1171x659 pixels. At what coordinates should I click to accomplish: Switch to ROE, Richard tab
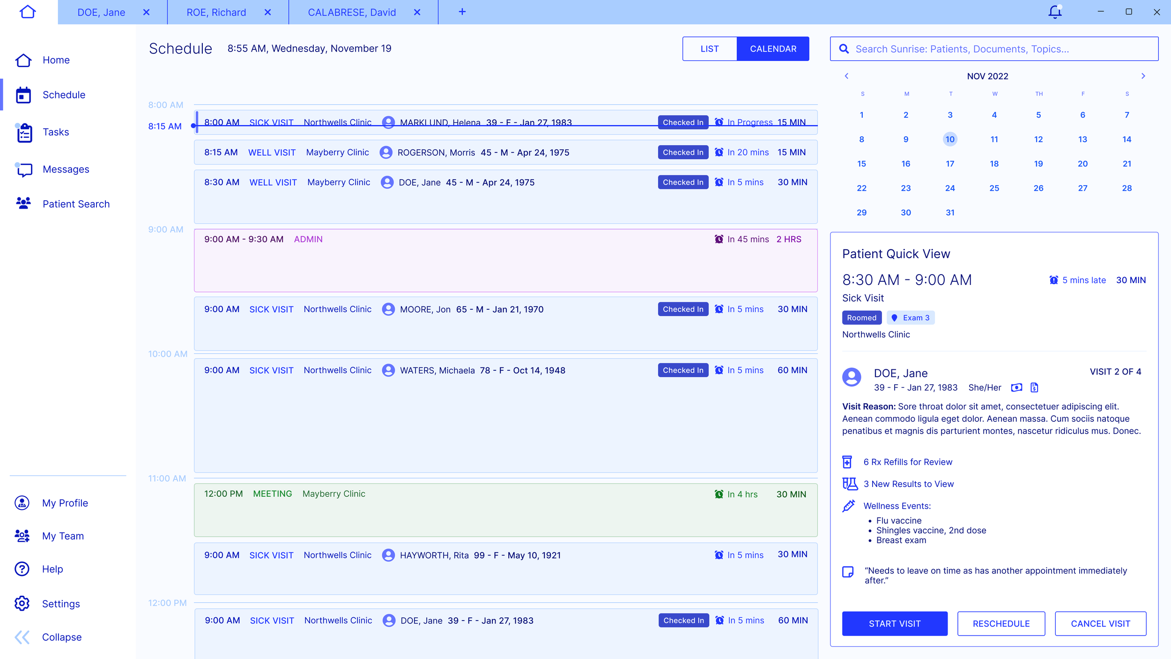coord(216,12)
